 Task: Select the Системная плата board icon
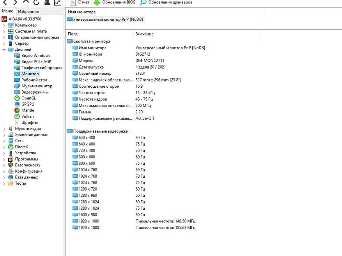(x=11, y=31)
